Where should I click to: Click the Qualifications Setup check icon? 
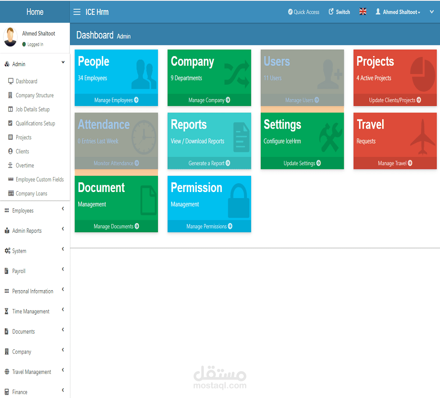10,123
